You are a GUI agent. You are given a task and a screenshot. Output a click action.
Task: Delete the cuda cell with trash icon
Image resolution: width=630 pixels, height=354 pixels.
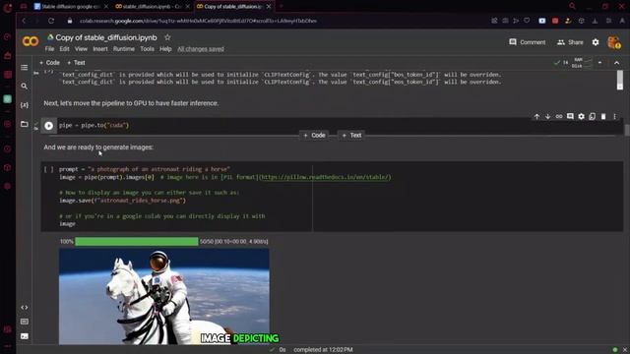[x=603, y=116]
